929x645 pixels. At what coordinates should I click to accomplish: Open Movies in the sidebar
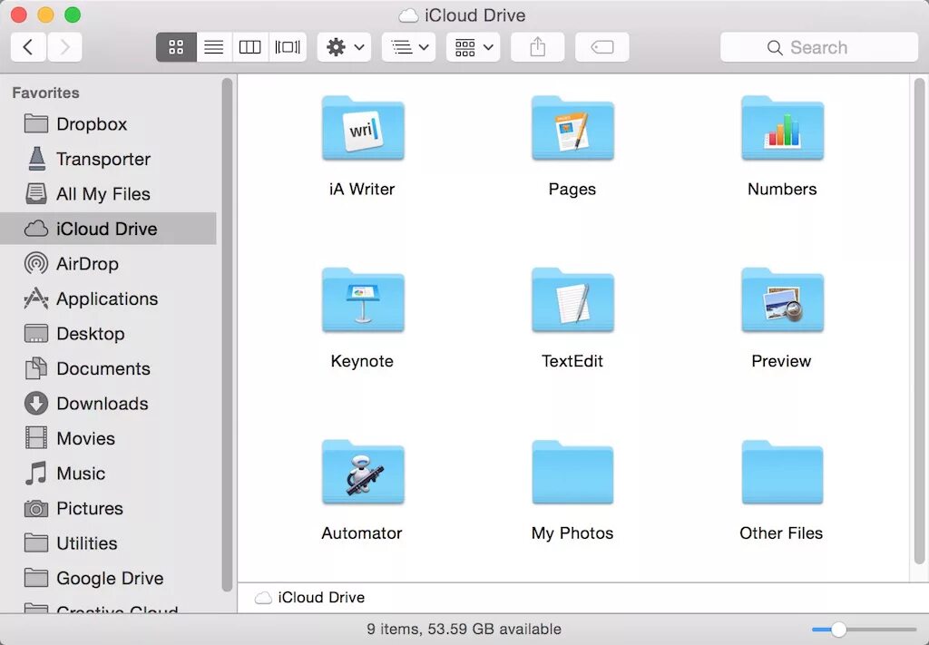point(109,438)
